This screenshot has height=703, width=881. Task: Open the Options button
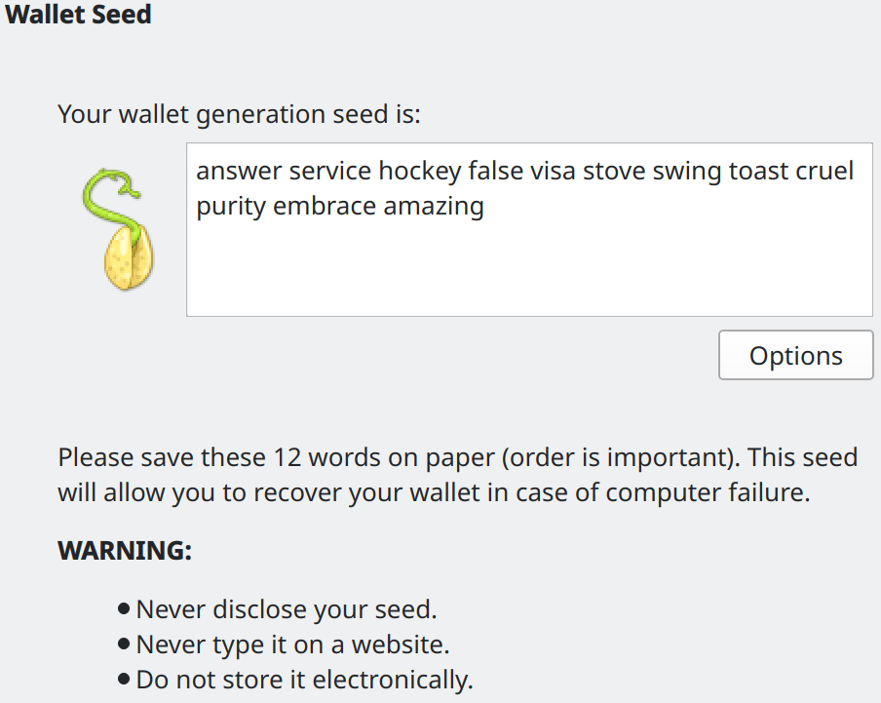point(795,356)
